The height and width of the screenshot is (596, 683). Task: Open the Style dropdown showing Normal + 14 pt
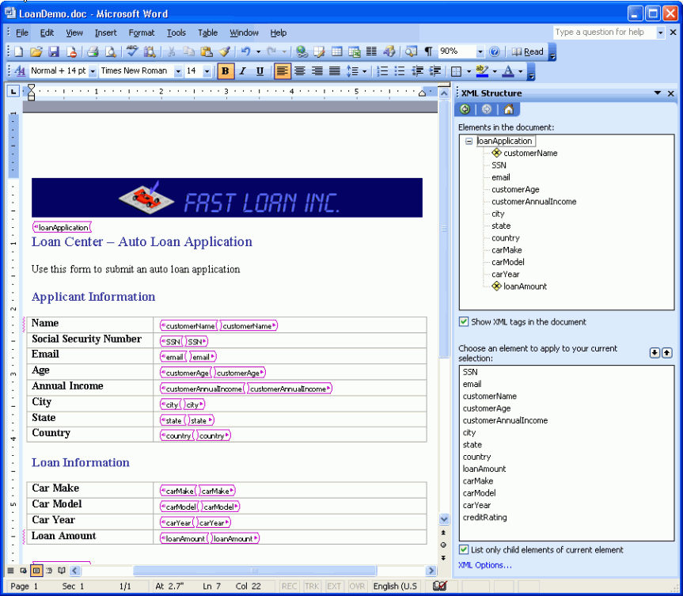[x=93, y=71]
